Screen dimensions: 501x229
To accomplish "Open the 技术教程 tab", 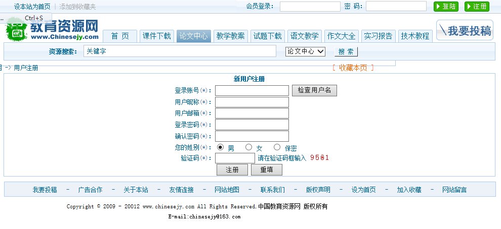I will pyautogui.click(x=415, y=36).
